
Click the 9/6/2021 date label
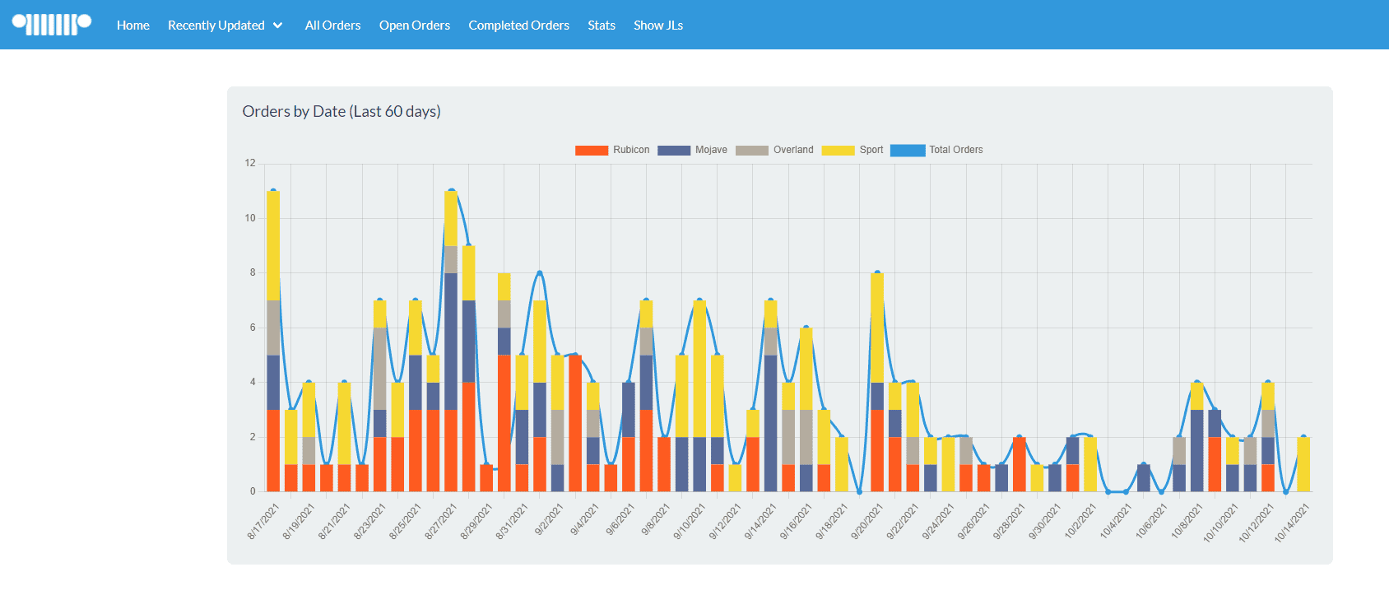620,520
